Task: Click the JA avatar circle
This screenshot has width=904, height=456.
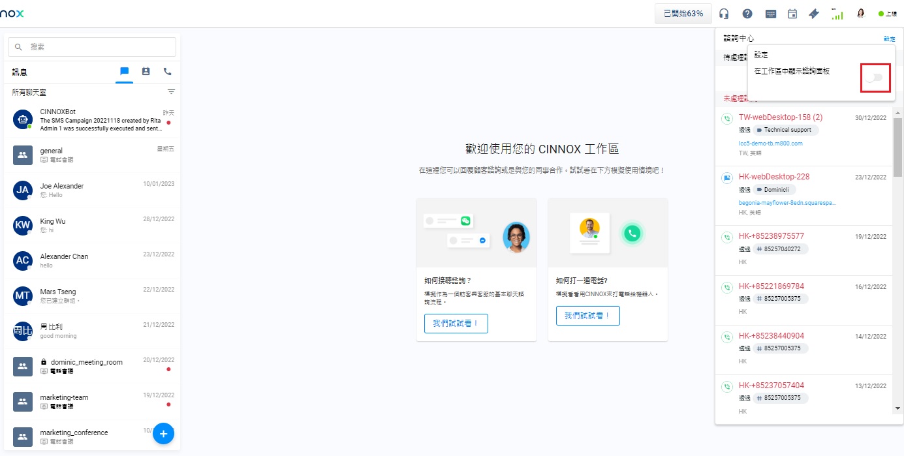Action: (23, 190)
